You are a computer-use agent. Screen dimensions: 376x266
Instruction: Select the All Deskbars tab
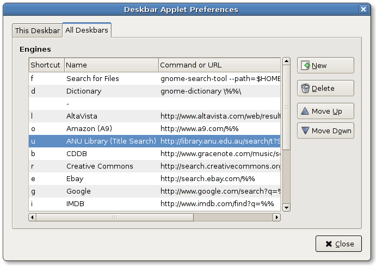point(87,30)
